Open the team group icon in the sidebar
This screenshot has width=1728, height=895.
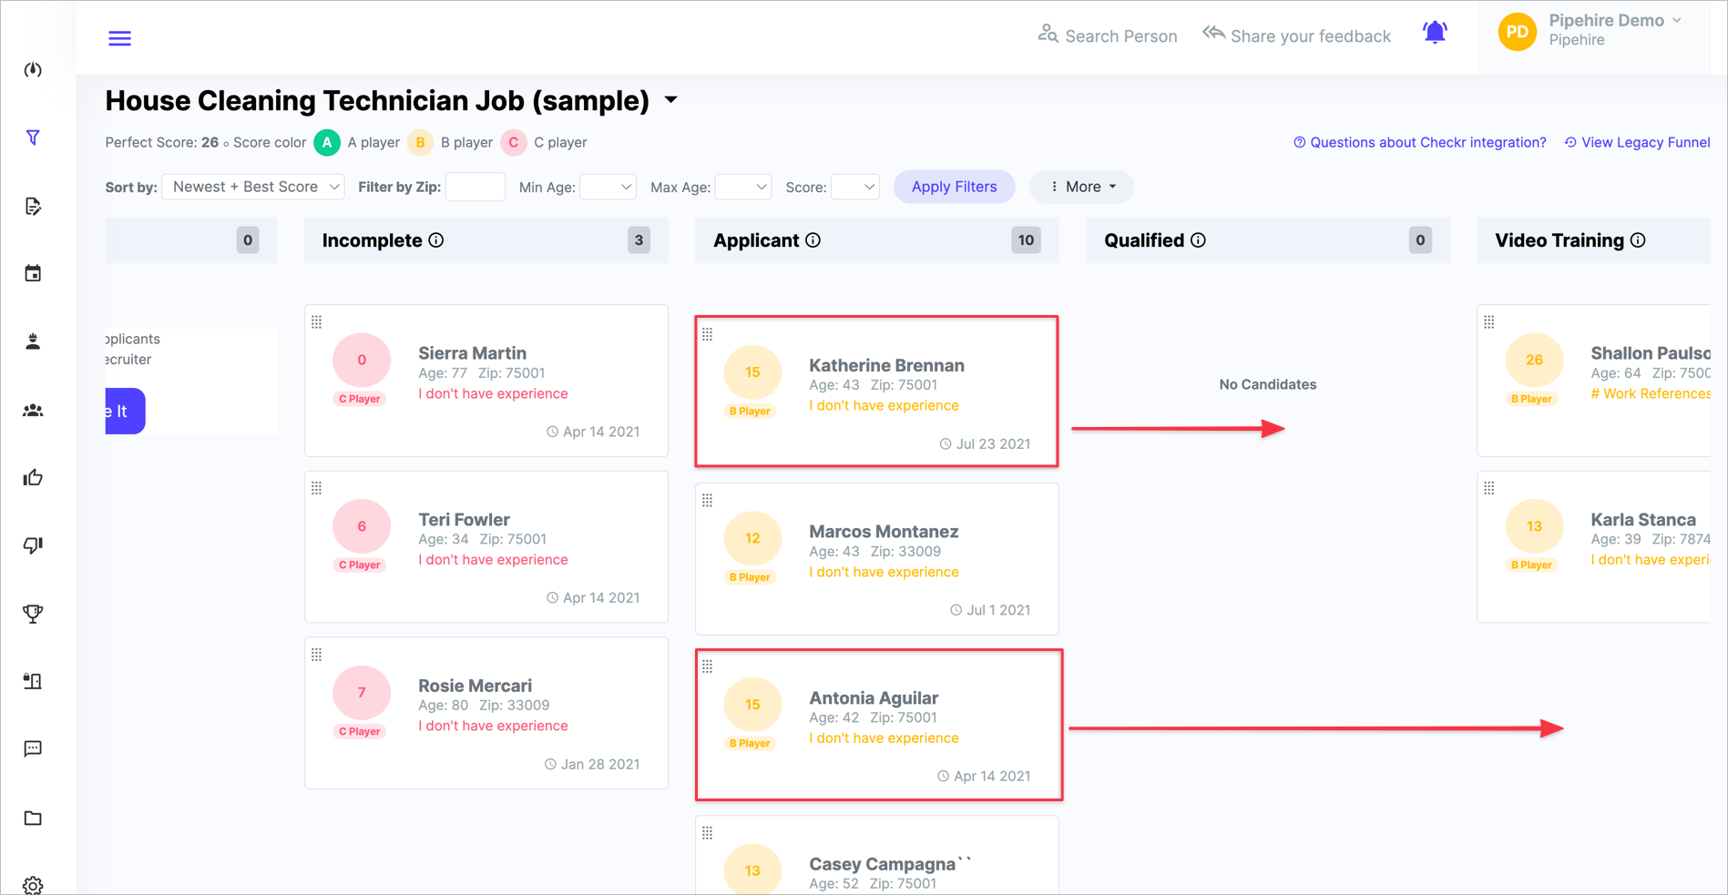[33, 410]
